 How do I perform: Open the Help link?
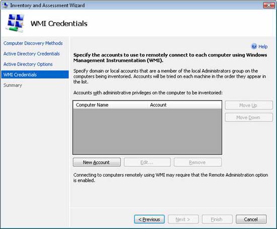[x=263, y=46]
